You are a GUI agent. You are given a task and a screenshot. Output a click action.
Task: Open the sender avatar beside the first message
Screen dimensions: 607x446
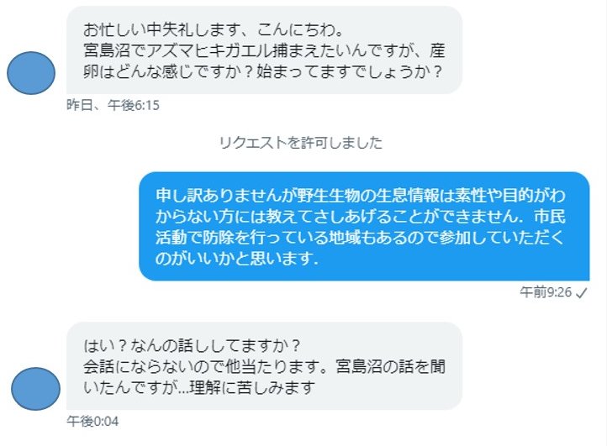(x=31, y=73)
